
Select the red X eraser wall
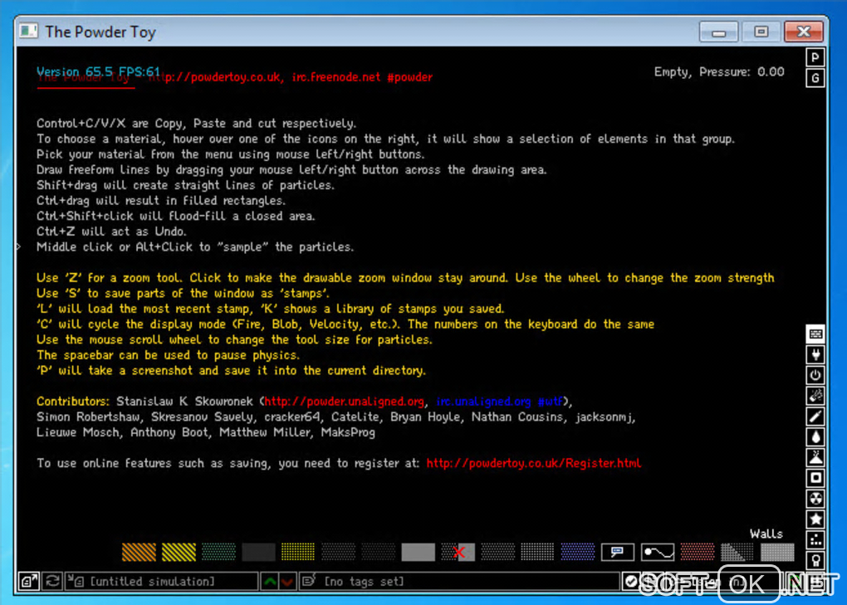point(458,552)
